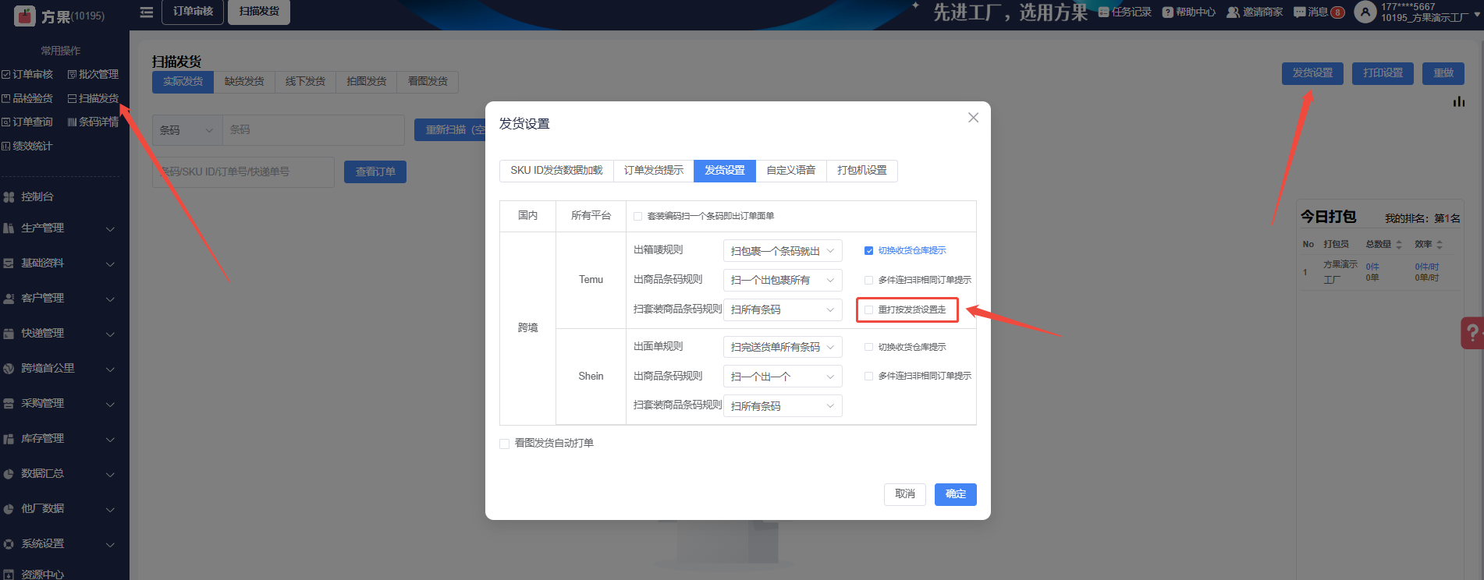Image resolution: width=1484 pixels, height=580 pixels.
Task: Click the red question mark help float
Action: (x=1472, y=333)
